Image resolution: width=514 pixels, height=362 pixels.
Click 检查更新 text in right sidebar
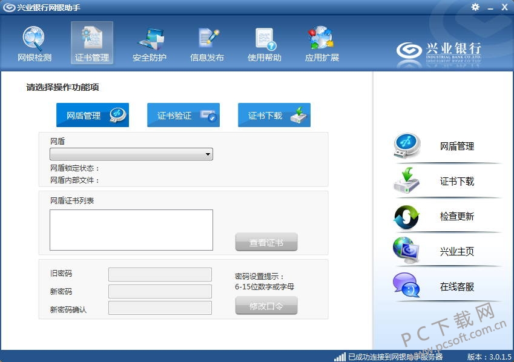pos(457,217)
